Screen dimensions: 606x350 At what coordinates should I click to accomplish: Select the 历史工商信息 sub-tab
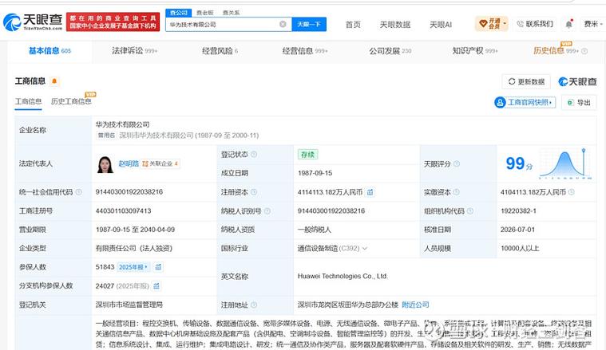(71, 101)
